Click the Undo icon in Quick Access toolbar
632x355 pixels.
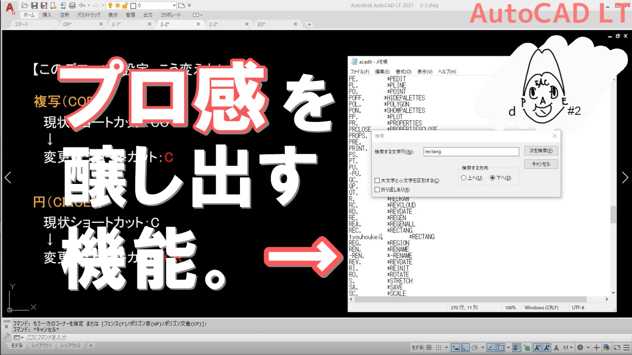click(82, 5)
